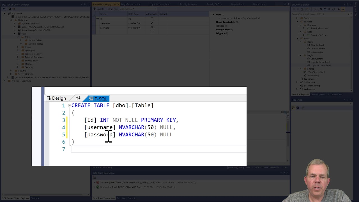Expand the AzureStorageEmulatorDb510 database

14,30
